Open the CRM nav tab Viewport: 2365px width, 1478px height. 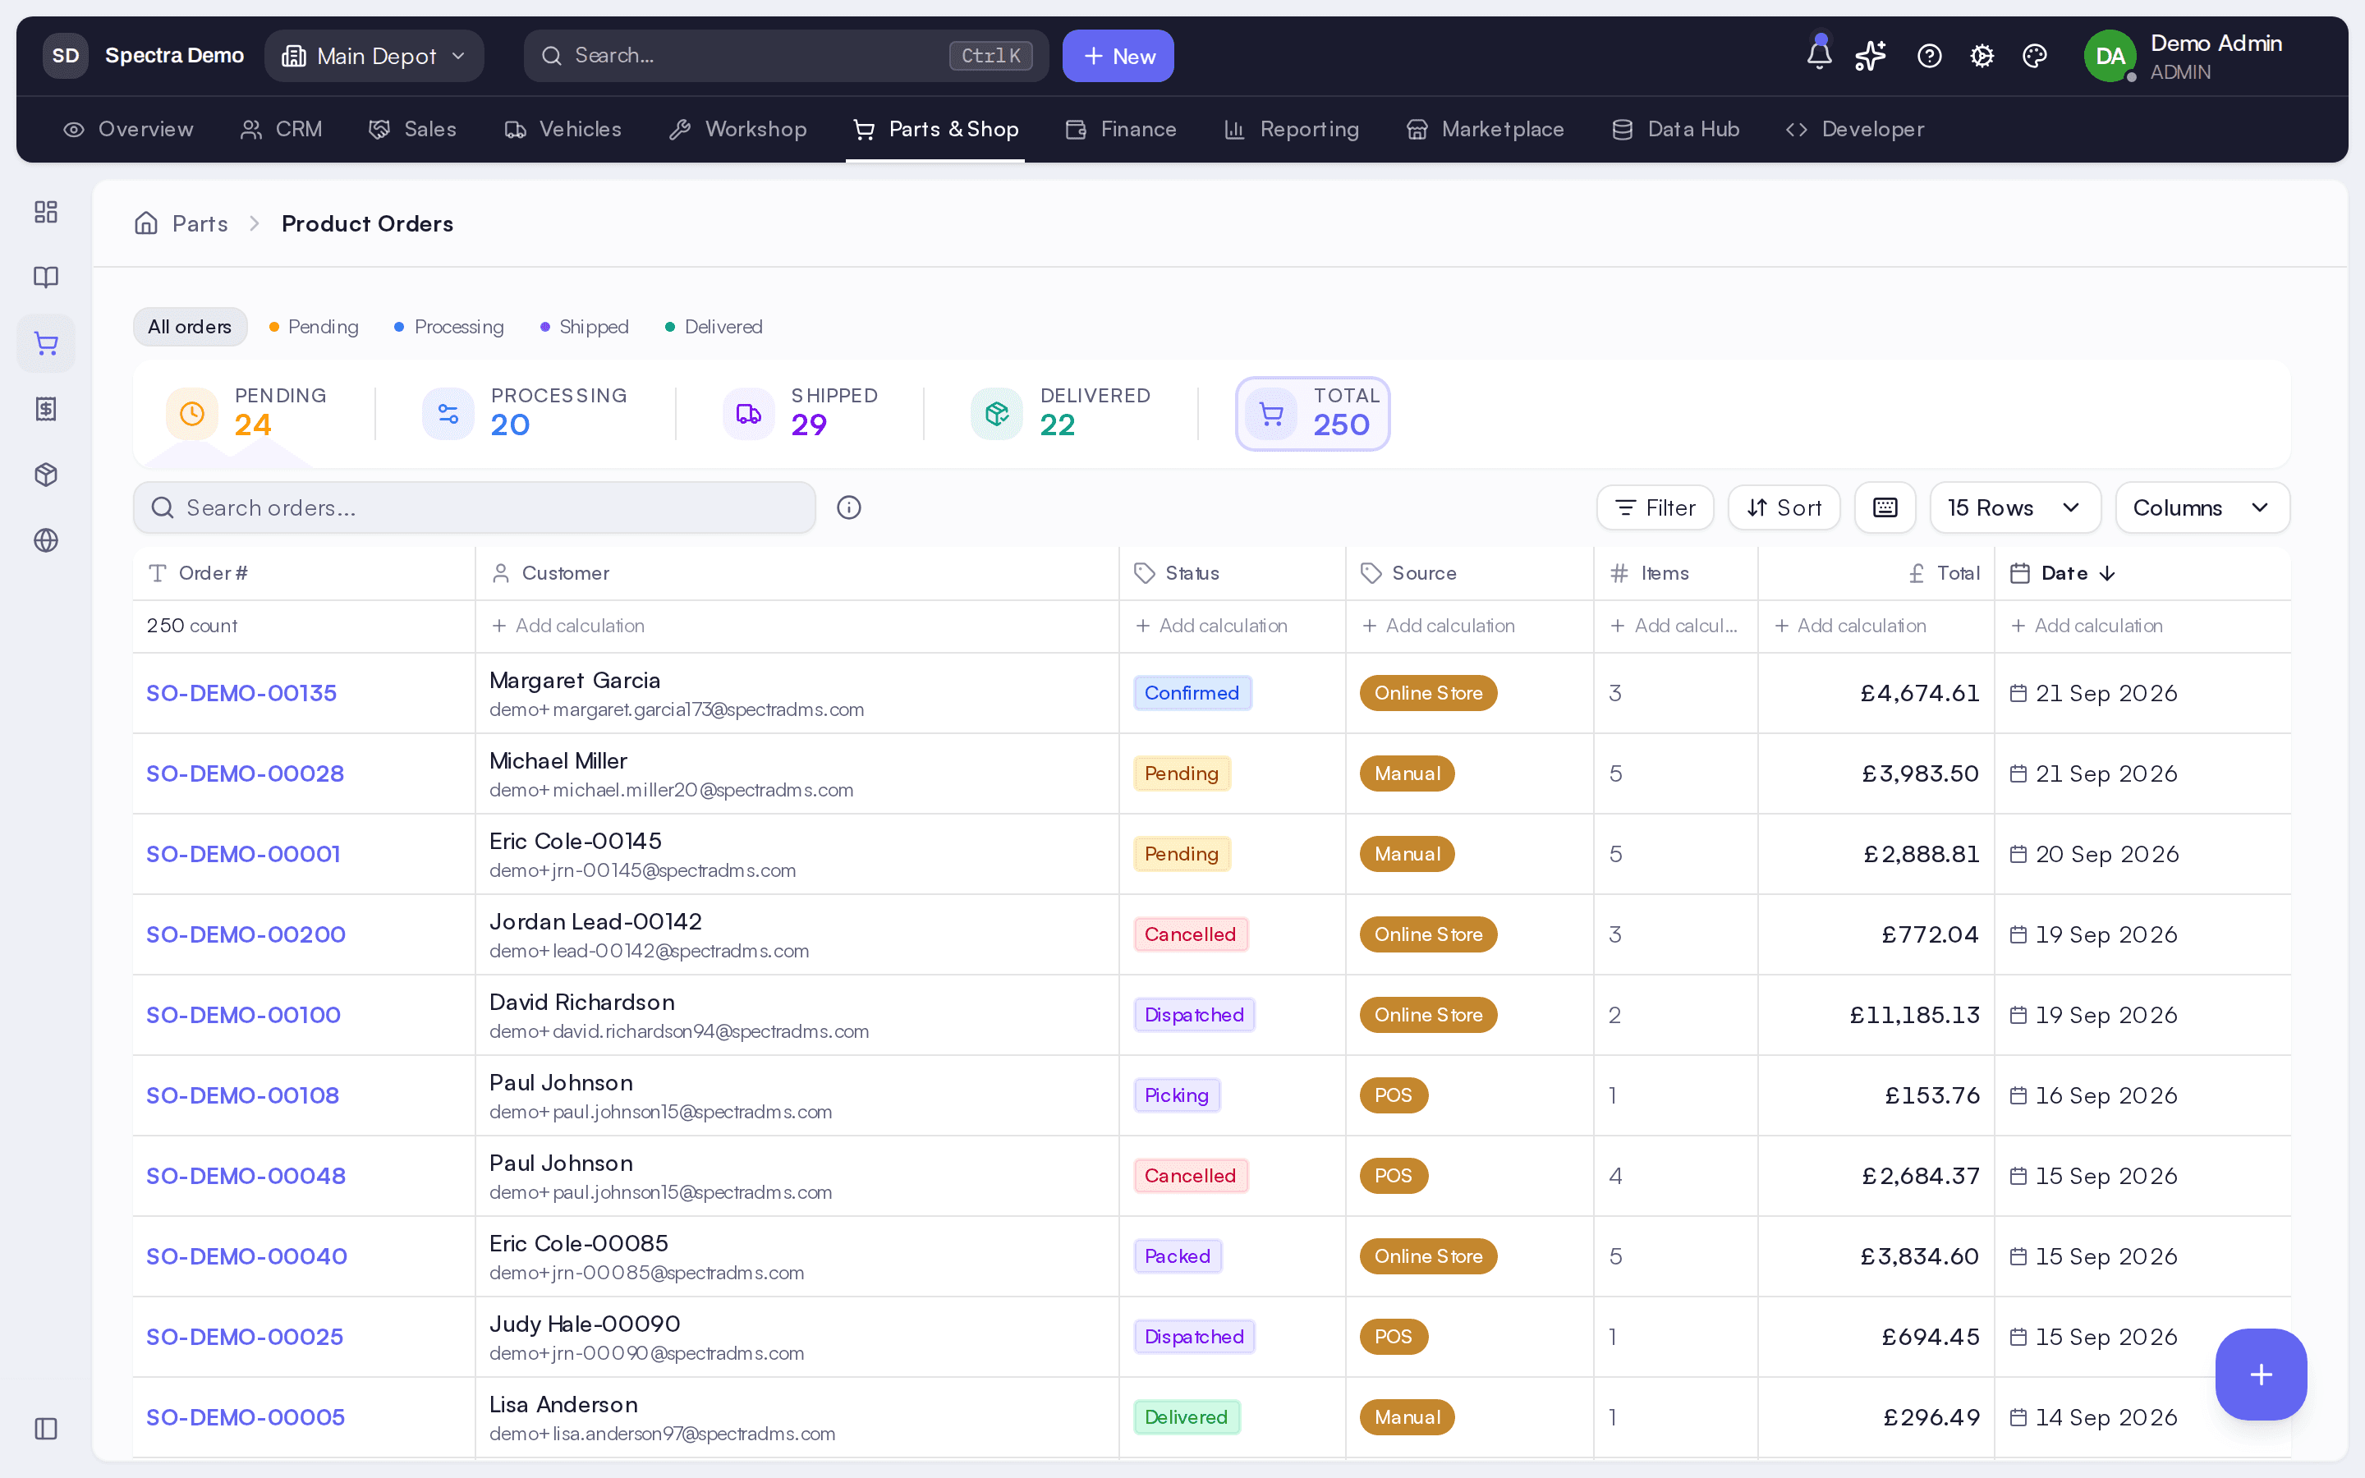tap(282, 129)
